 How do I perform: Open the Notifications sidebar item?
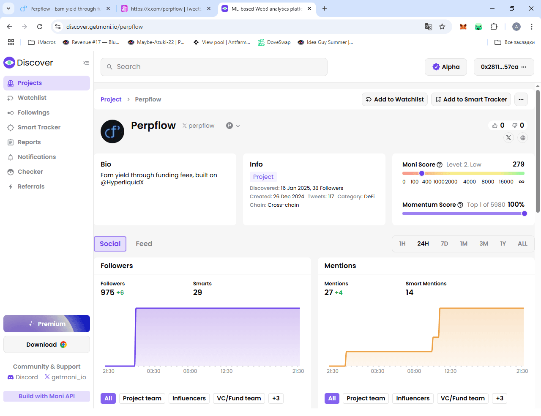(46, 157)
